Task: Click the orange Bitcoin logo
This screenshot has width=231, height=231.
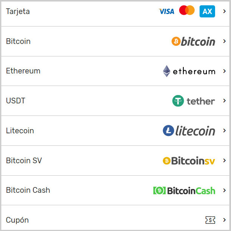Action: [193, 41]
